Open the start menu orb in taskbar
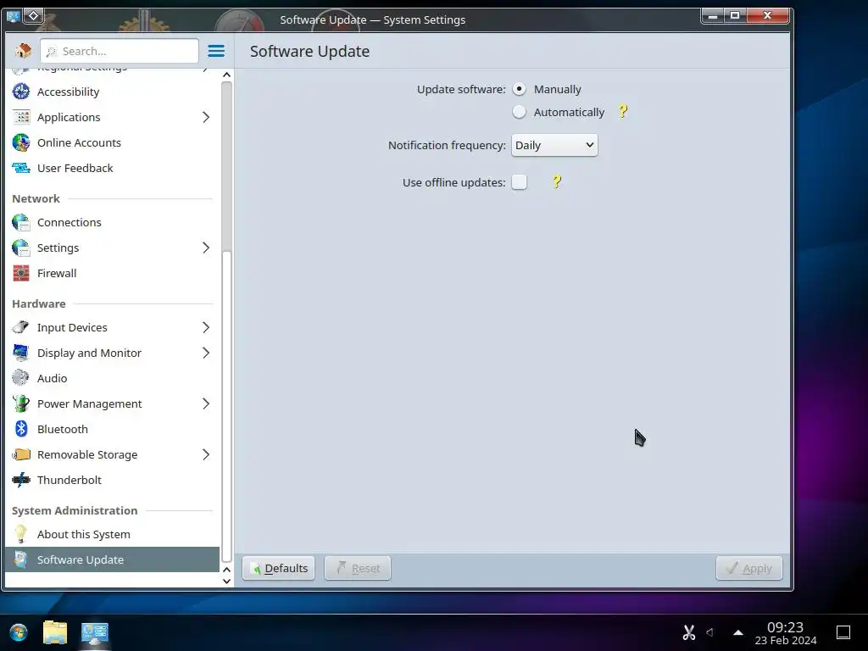Screen dimensions: 868x651 [19, 632]
